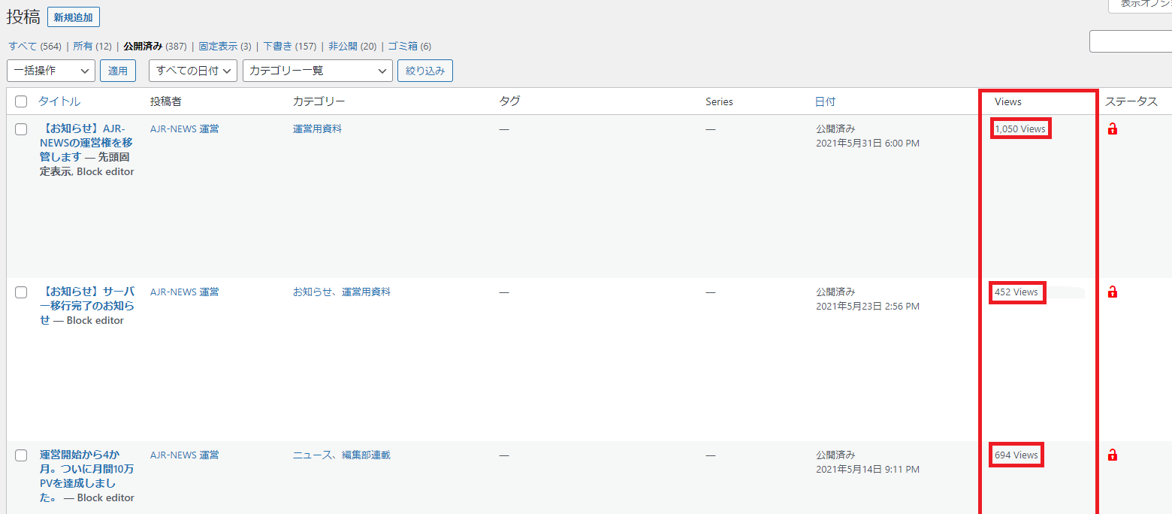The image size is (1172, 514).
Task: Click the red lock icon in first row
Action: (x=1113, y=129)
